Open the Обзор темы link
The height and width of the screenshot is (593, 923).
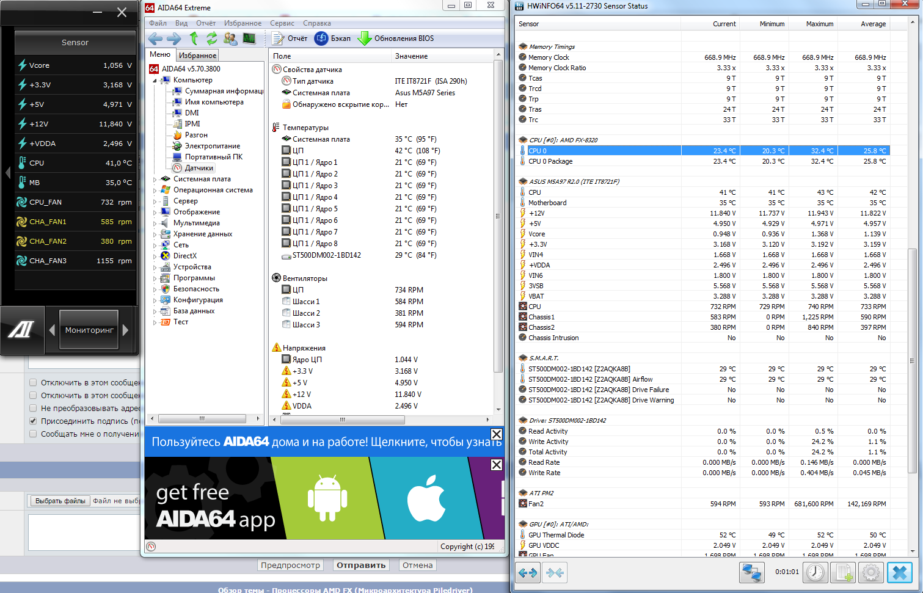click(345, 590)
